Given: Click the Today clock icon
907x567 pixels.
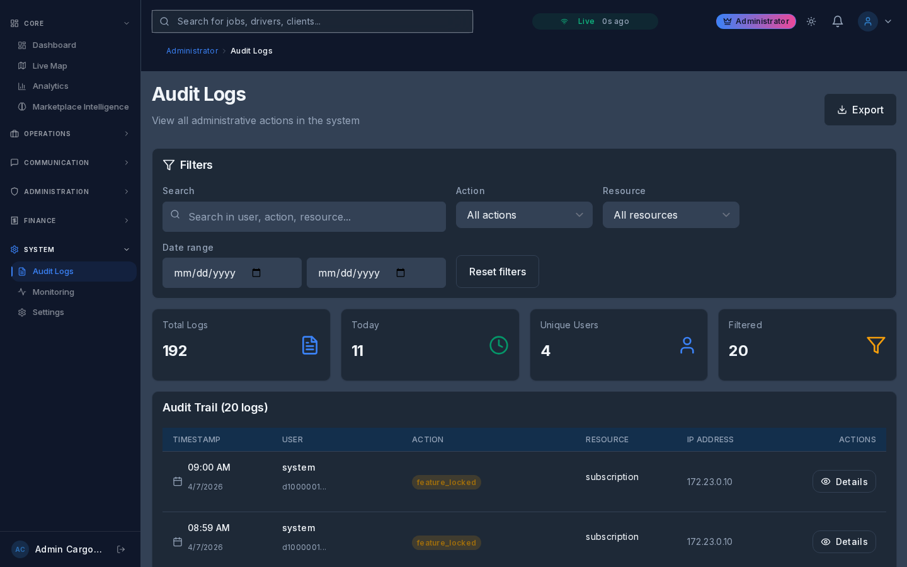Looking at the screenshot, I should [x=498, y=345].
